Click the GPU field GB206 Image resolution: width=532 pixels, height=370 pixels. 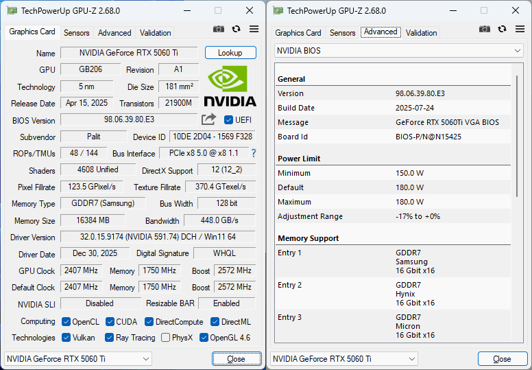tap(90, 69)
